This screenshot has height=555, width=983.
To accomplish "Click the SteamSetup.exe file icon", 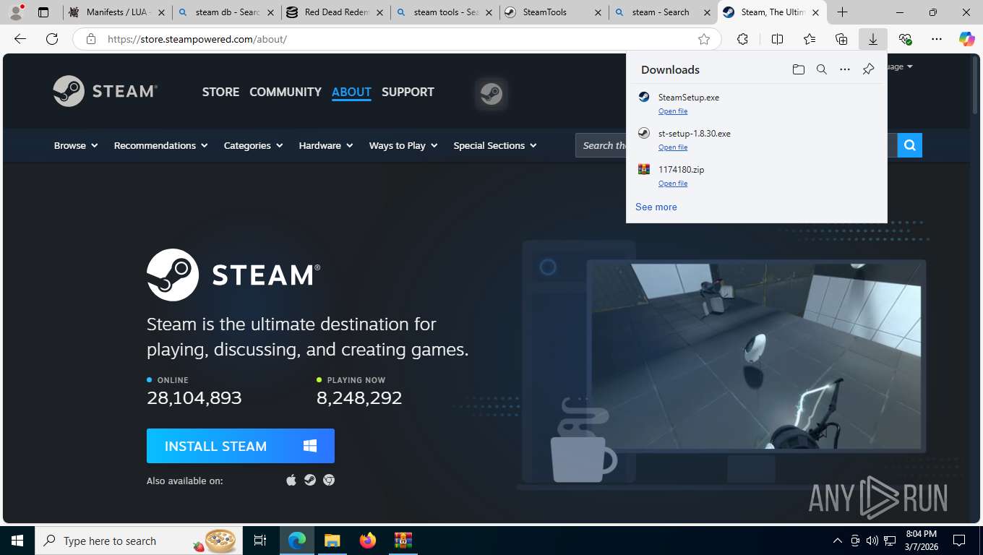I will [x=644, y=97].
